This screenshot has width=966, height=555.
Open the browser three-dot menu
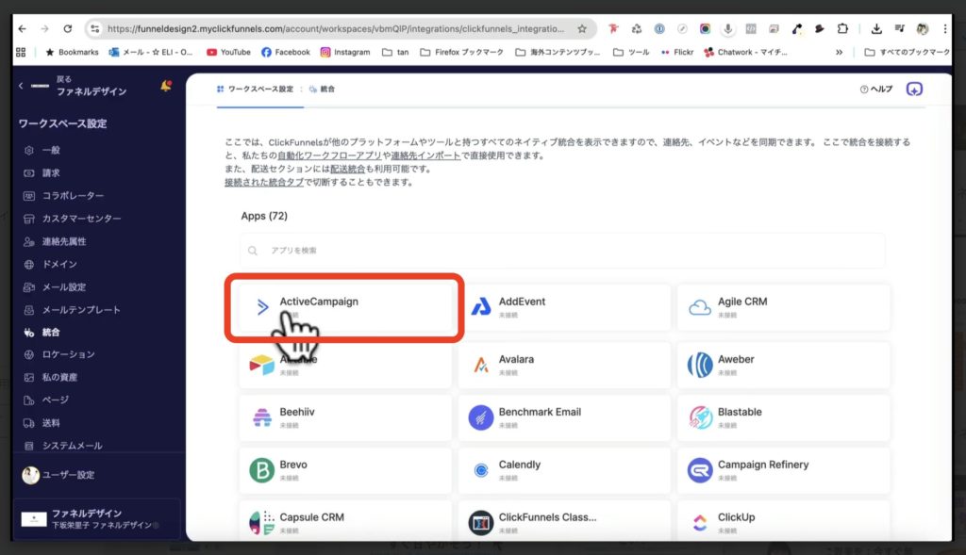point(946,28)
